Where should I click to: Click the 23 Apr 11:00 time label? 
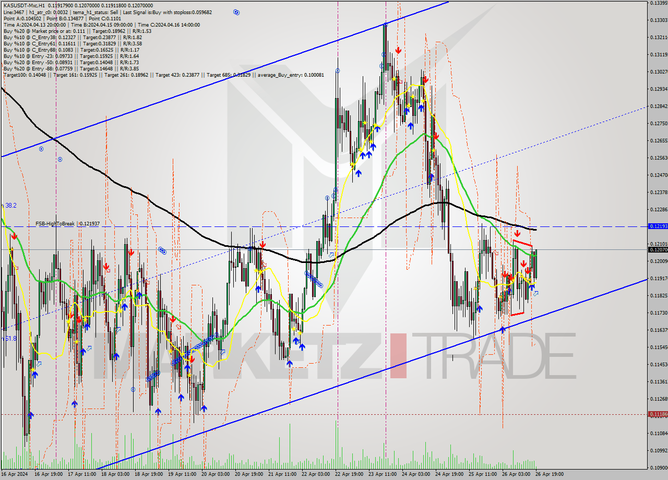tap(382, 474)
